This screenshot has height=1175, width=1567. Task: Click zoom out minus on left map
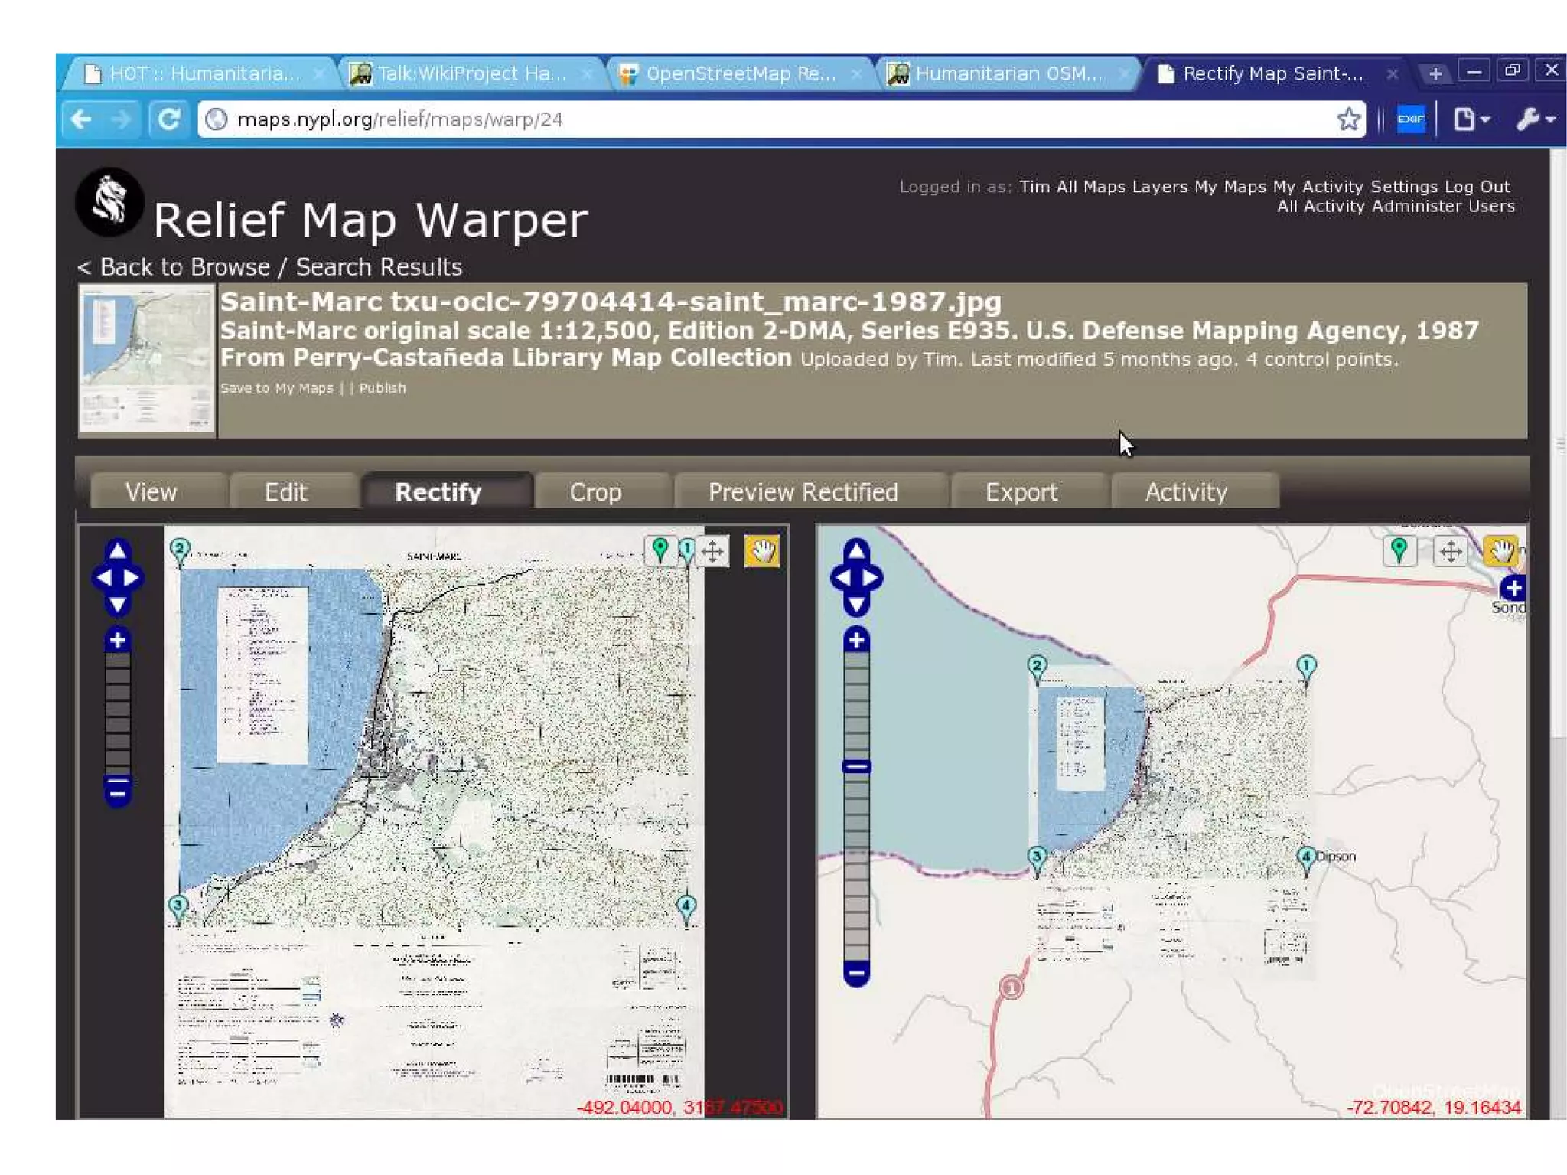coord(118,792)
